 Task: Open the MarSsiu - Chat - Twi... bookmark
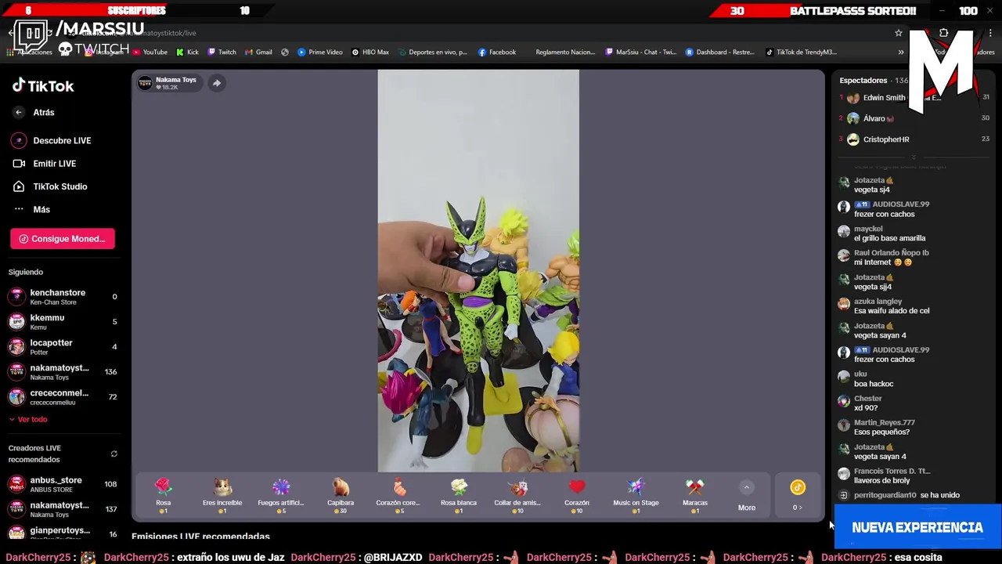[x=640, y=52]
